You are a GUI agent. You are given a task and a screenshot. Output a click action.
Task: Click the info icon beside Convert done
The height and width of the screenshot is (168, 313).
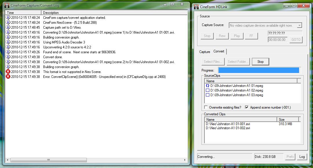8,57
